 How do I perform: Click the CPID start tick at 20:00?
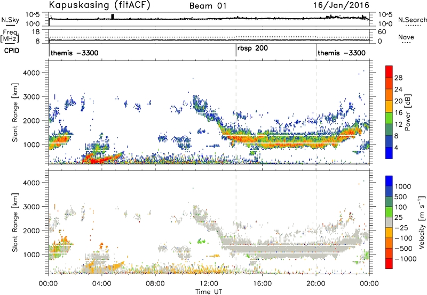click(316, 51)
